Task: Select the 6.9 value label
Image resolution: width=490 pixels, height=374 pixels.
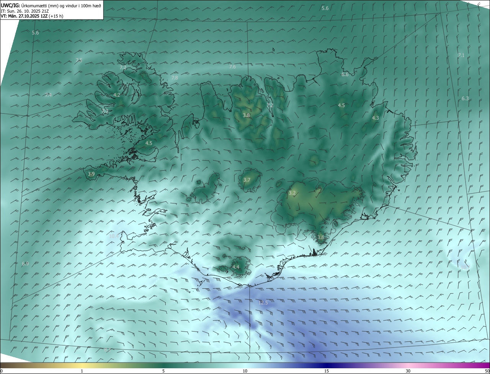Action: pyautogui.click(x=25, y=263)
